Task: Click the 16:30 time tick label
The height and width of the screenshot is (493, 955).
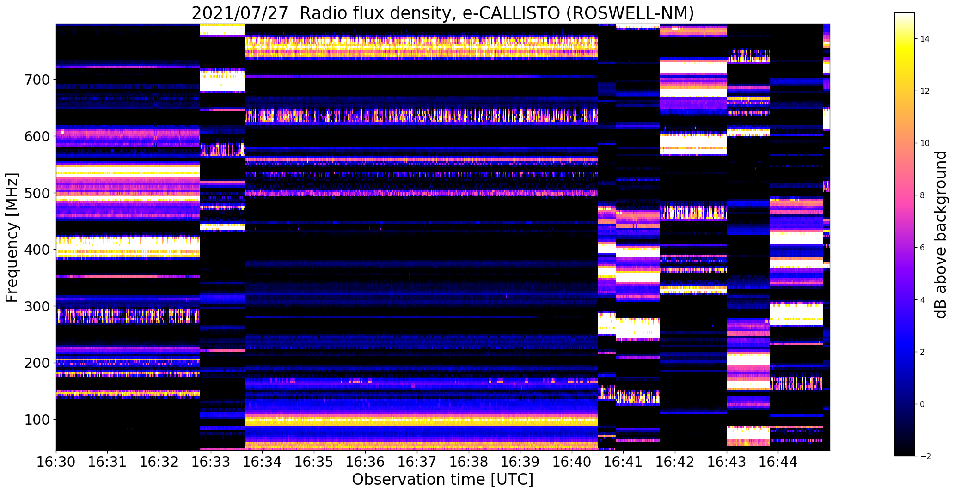Action: (56, 461)
